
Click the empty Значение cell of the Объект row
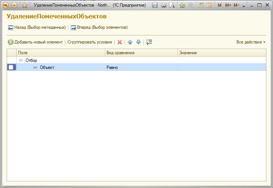(222, 67)
